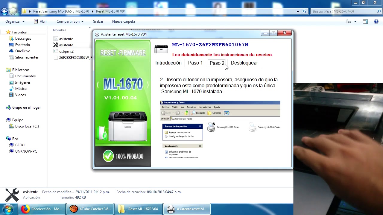Click the Abrir button in Explorer toolbar
Viewport: 383px width, 215px height.
[x=41, y=21]
